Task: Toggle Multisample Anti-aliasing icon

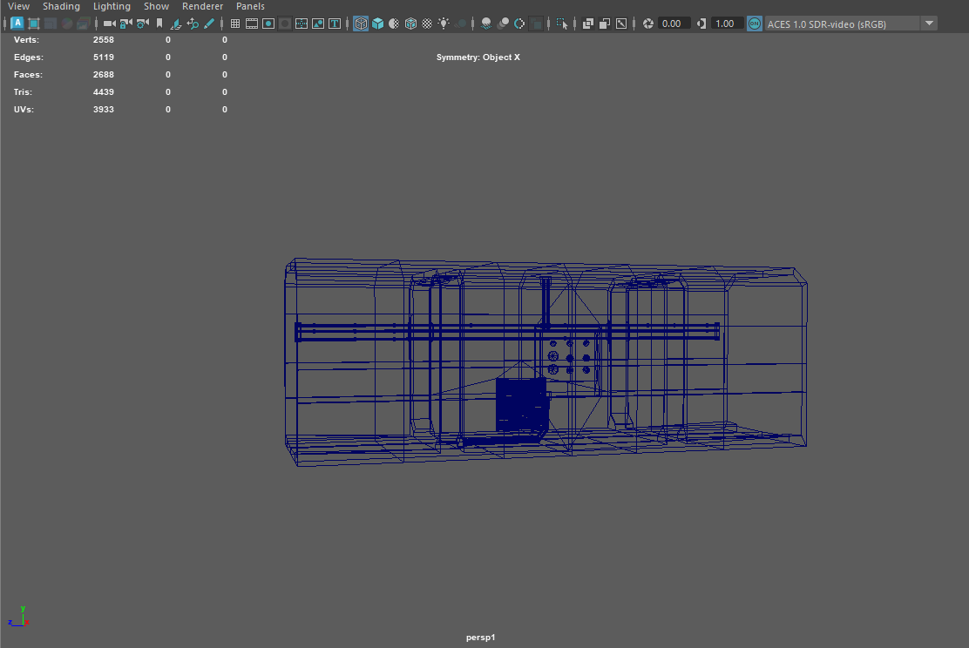Action: coord(519,24)
